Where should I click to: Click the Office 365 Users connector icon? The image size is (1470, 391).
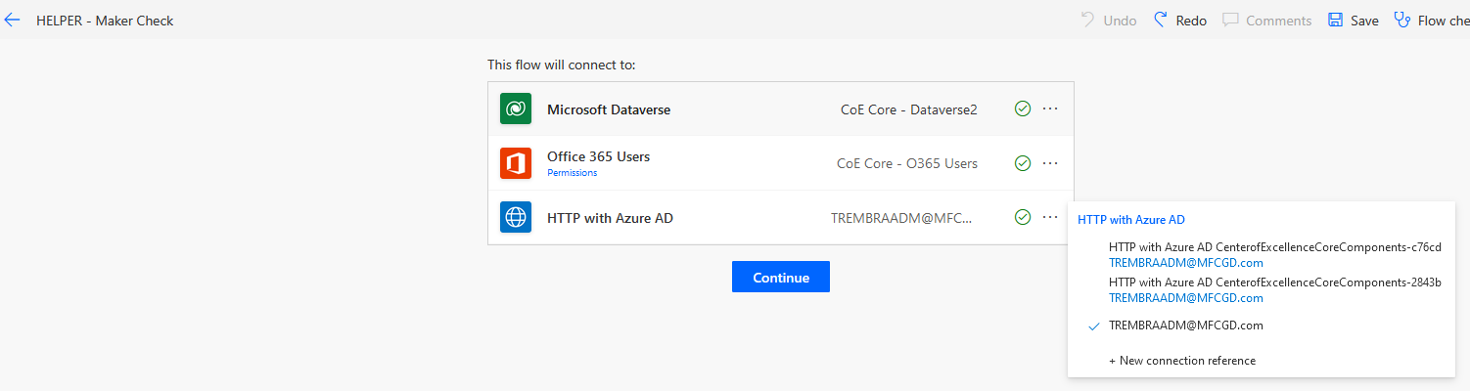(x=516, y=163)
